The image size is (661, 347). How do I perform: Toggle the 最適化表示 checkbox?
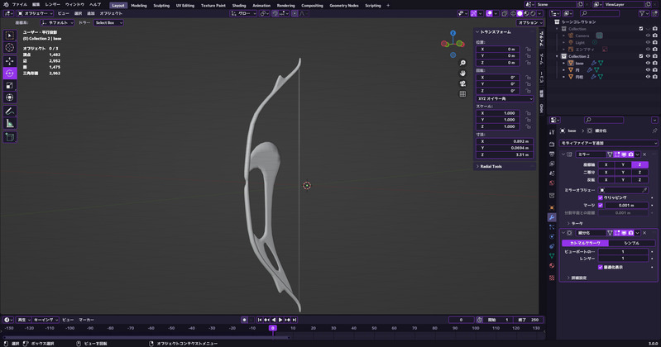click(601, 267)
